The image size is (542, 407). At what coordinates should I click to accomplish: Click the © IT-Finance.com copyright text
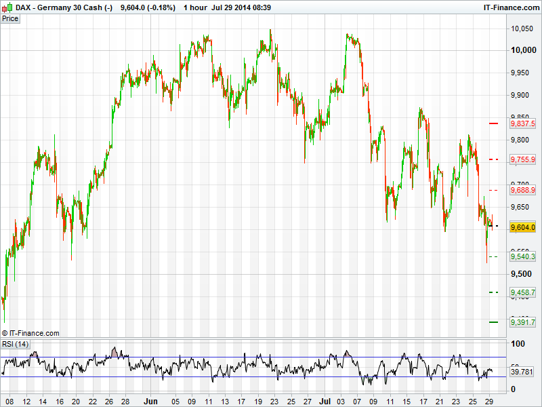click(30, 333)
